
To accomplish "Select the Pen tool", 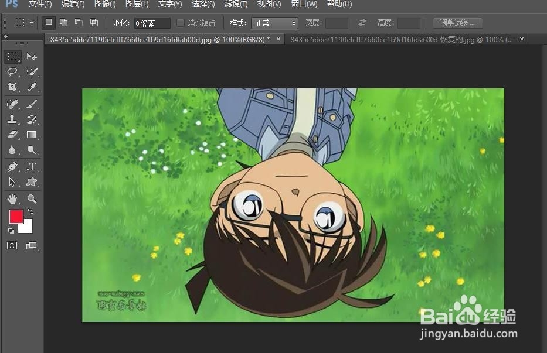I will click(12, 167).
